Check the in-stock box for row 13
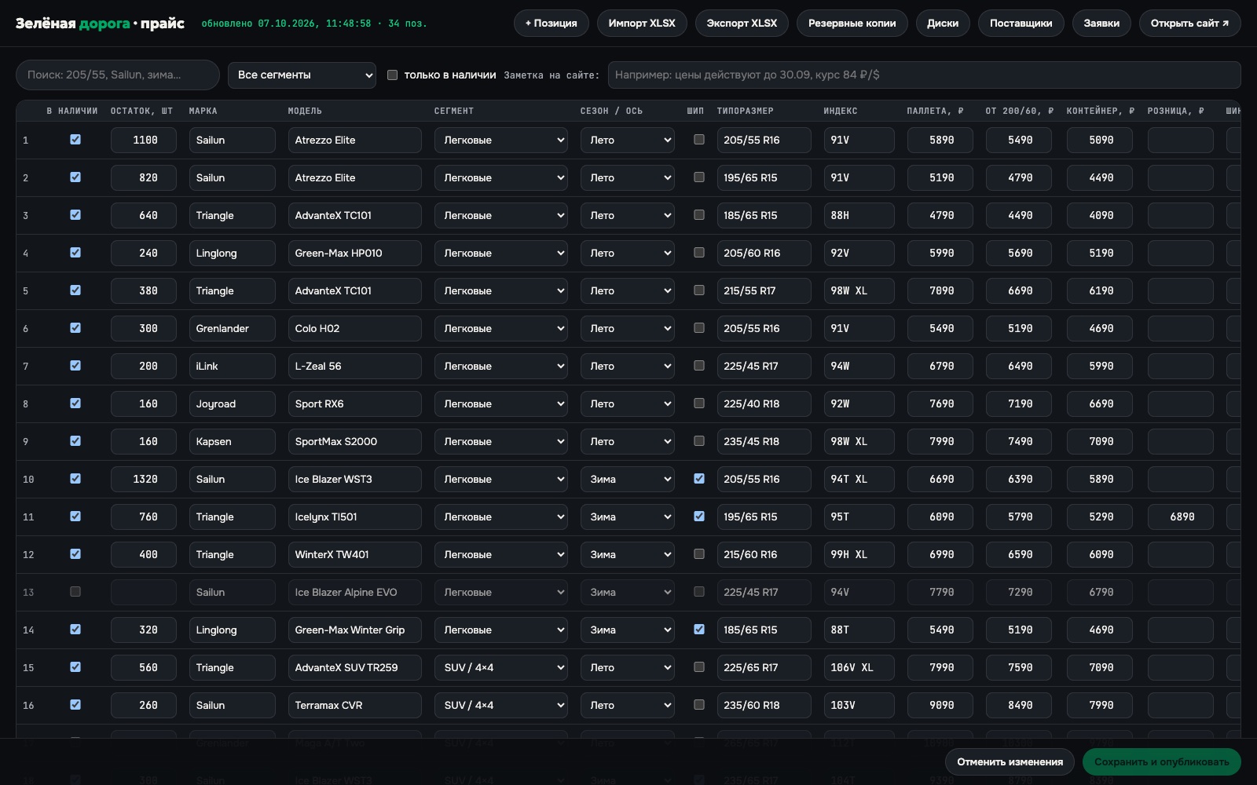1257x785 pixels. 75,591
